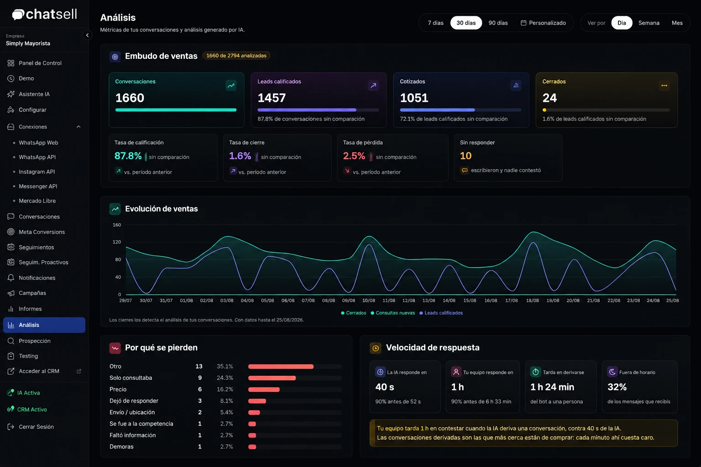
Task: Click the Tasa de calificación 87.8% value
Action: coord(128,156)
